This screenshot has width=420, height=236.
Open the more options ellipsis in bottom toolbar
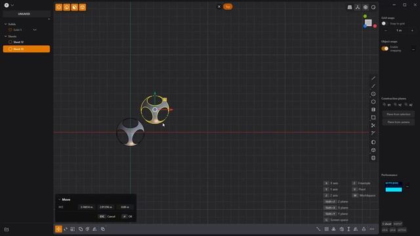[372, 229]
